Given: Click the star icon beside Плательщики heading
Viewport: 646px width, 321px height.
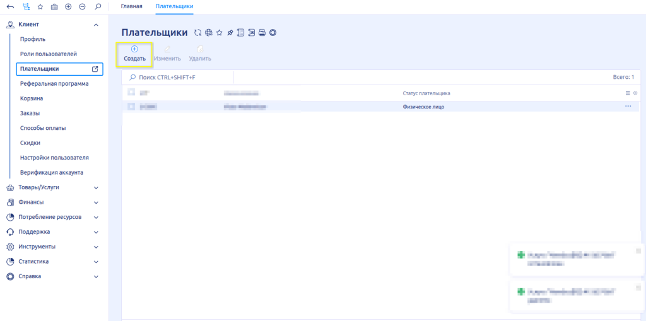Looking at the screenshot, I should click(x=219, y=33).
